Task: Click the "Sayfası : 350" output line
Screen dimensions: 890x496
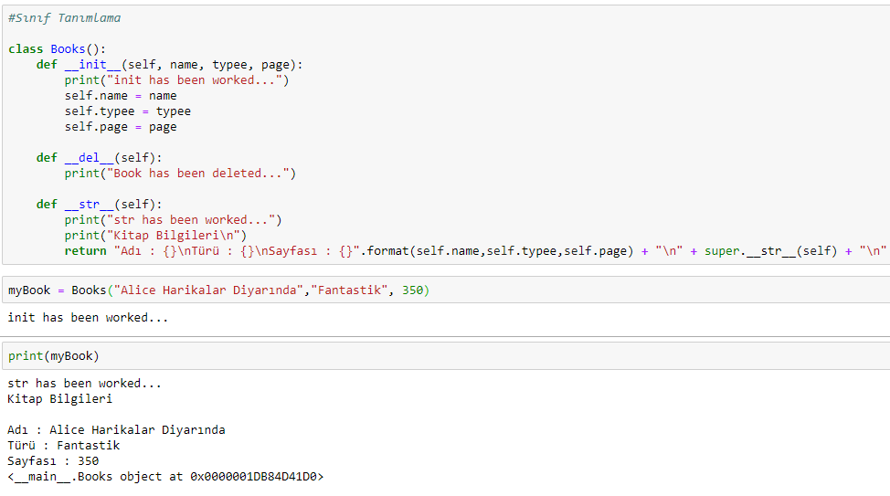Action: point(53,461)
